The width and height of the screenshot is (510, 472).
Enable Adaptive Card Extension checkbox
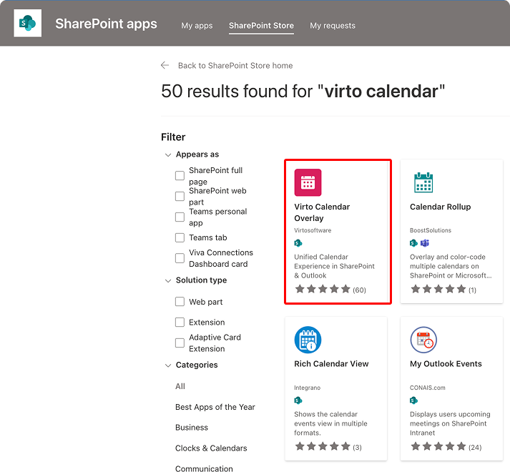[x=180, y=343]
